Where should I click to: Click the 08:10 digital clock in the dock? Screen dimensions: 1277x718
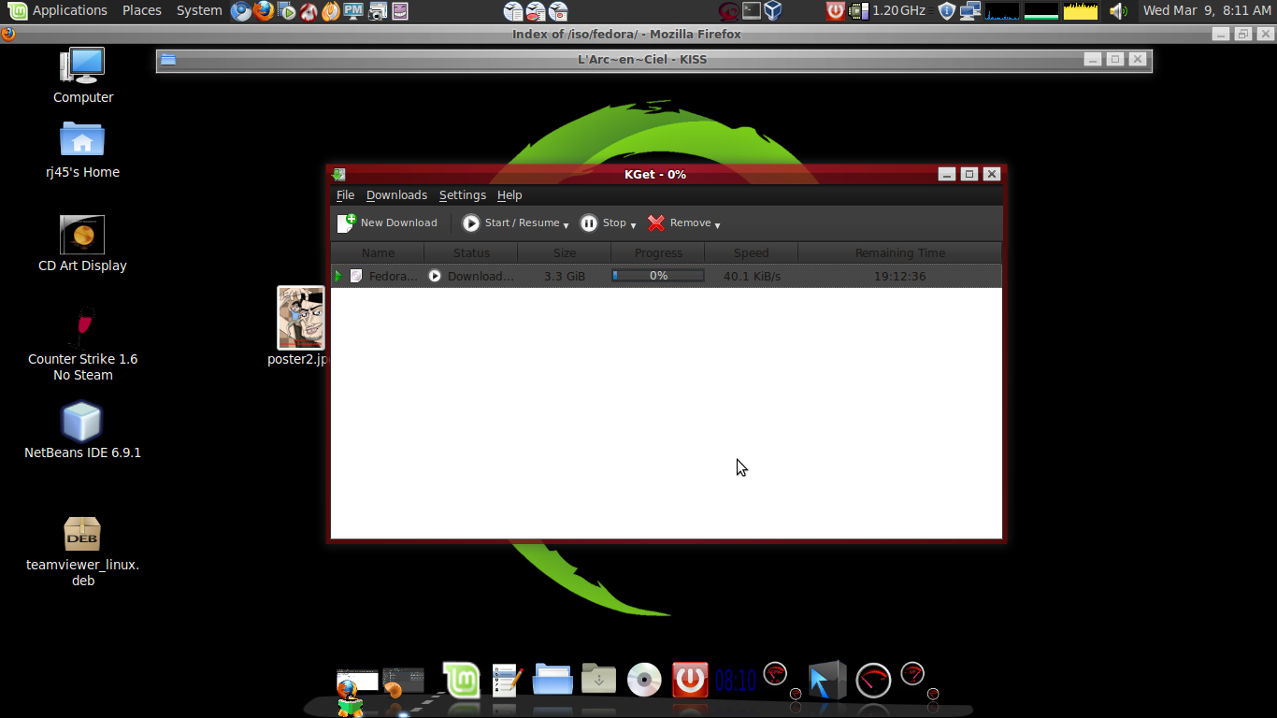[x=736, y=681]
